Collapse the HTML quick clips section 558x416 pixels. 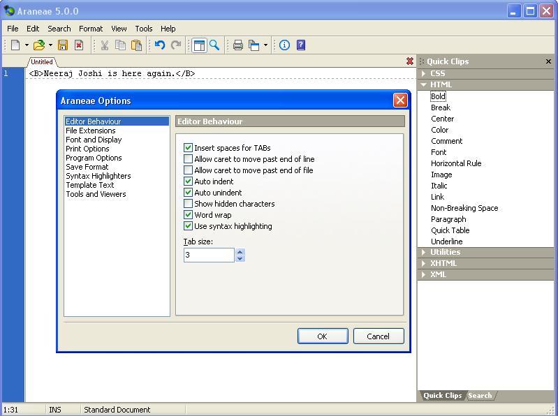point(485,84)
